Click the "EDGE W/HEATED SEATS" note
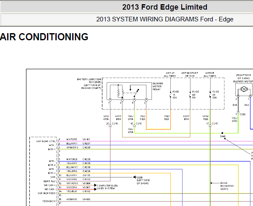Screen dimensions: 253x206 227,186
